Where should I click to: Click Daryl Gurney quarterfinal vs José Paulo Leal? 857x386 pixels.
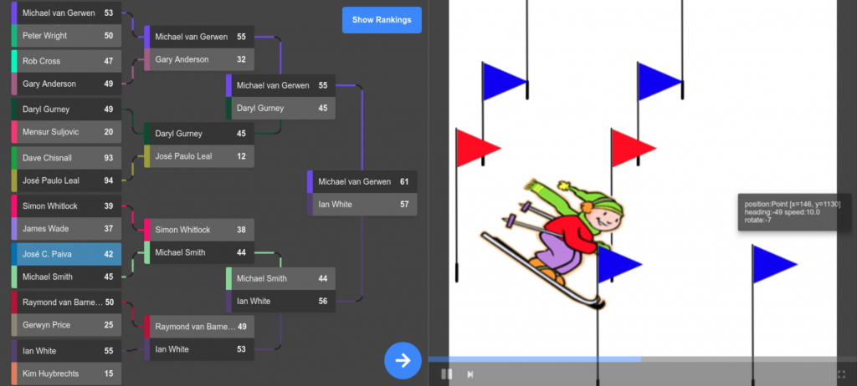[x=199, y=134]
